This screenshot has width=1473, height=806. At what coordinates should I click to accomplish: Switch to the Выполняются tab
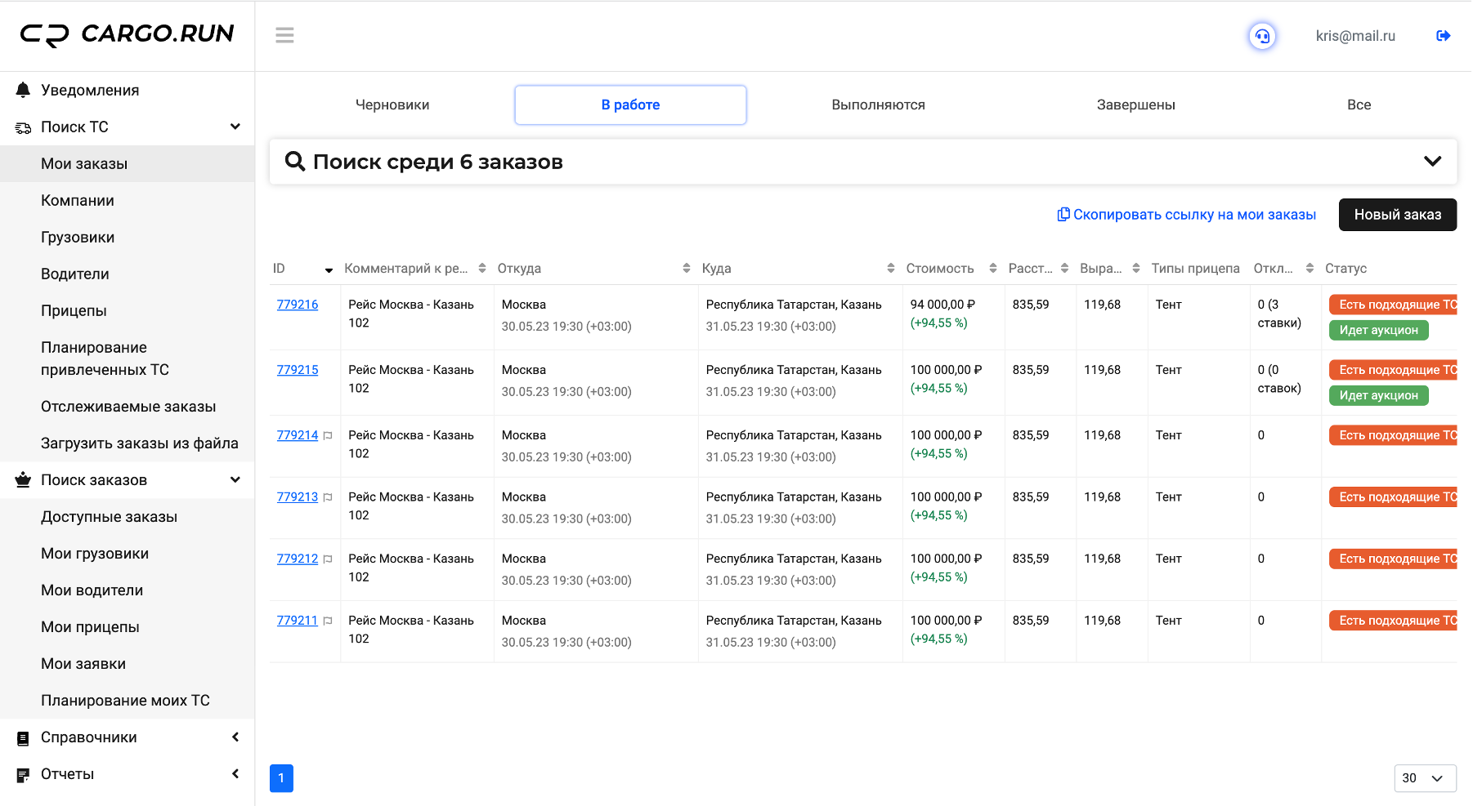coord(878,105)
